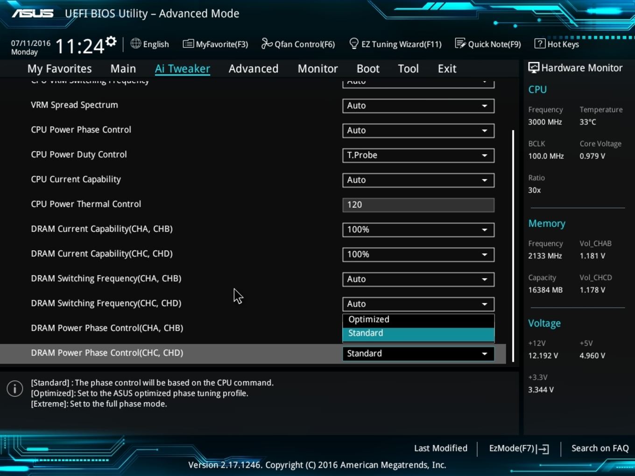Click the 4.960 V reading

592,356
